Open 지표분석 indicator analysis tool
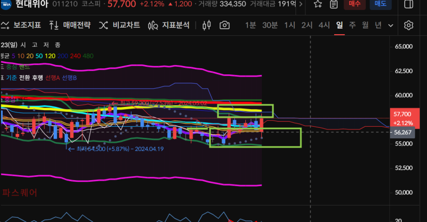Screen dimensions: 427x222 [x=168, y=25]
